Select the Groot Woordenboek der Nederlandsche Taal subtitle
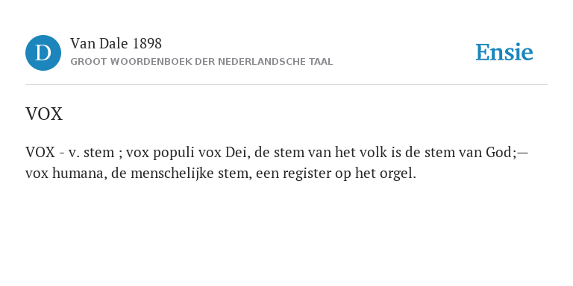Screen dimensions: 573x286 coord(201,62)
